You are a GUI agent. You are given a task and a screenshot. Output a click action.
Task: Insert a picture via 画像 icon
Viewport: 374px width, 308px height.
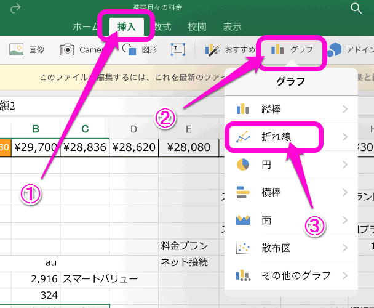tap(27, 49)
